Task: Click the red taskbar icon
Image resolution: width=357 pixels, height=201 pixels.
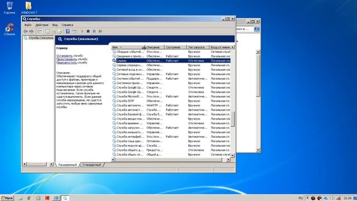Action: coord(47,198)
